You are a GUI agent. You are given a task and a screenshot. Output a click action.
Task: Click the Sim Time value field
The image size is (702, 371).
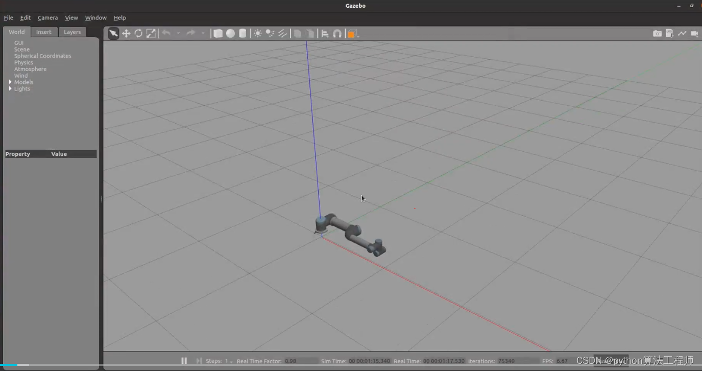(370, 361)
